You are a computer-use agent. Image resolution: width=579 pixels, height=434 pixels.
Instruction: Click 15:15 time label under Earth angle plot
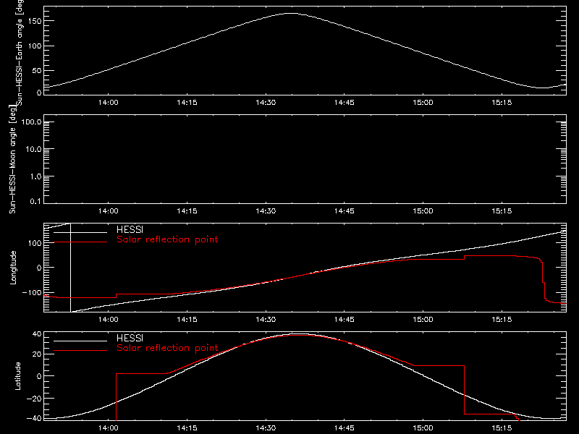pos(502,102)
